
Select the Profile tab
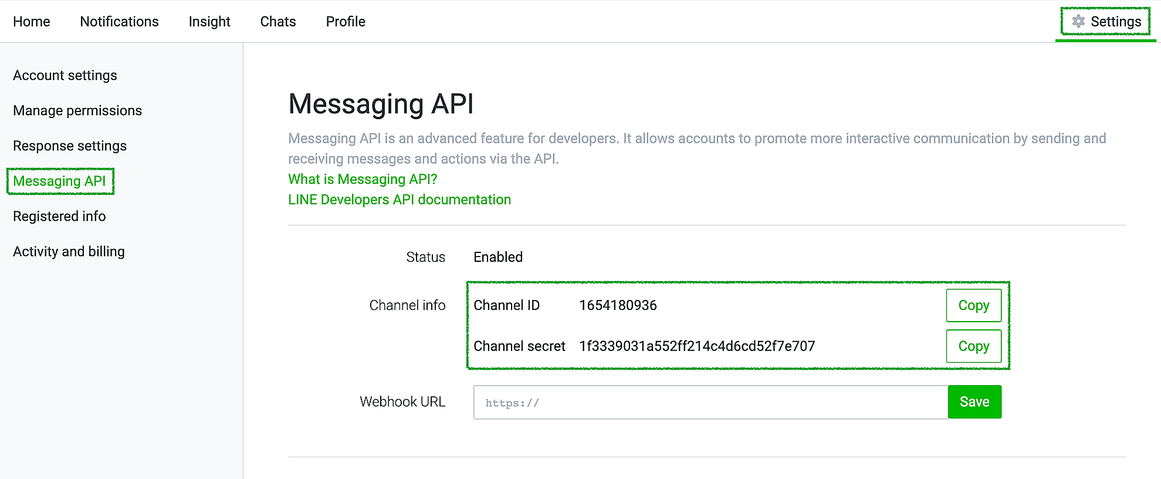[x=346, y=22]
